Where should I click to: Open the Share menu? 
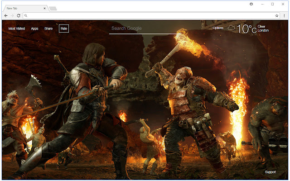[x=48, y=29]
